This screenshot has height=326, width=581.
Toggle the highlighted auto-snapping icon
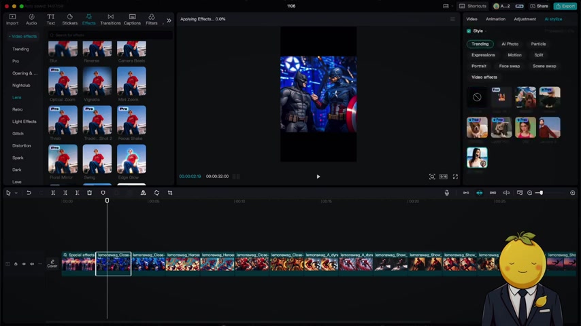(480, 193)
